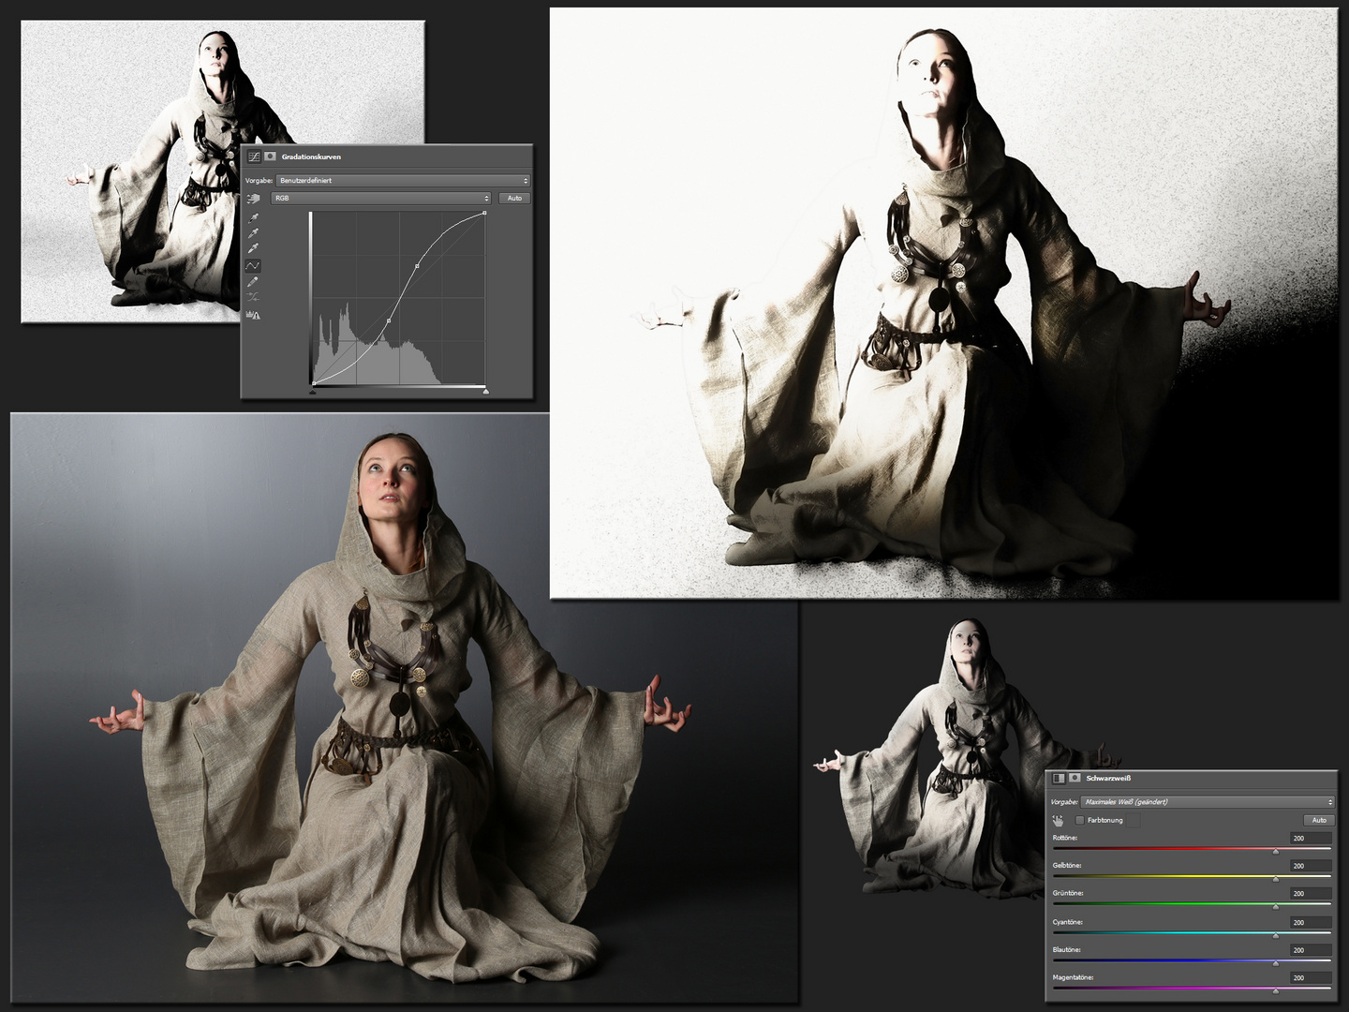Open the Vorgabe Benutzerdefiniert preset dropdown
Screen dimensions: 1349x1012
(403, 180)
